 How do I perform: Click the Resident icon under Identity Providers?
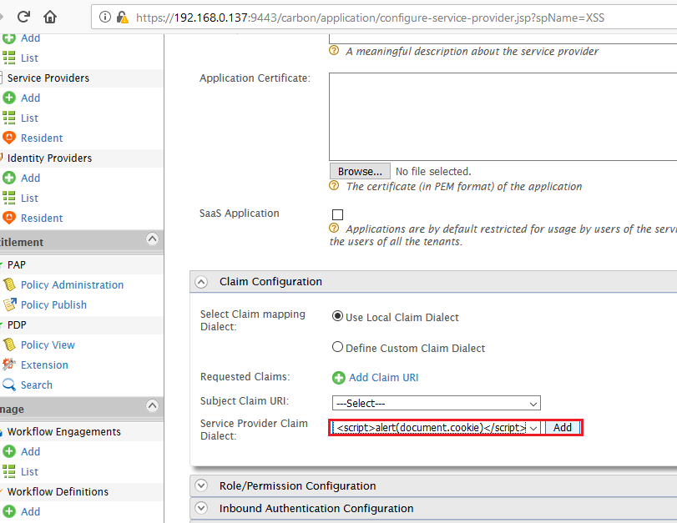(x=9, y=218)
